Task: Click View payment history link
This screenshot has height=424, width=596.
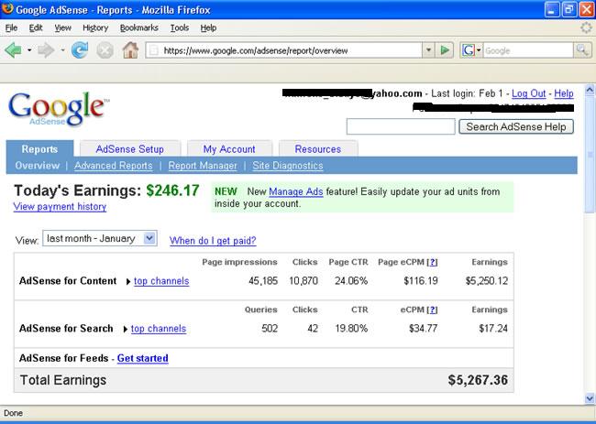Action: pos(60,206)
